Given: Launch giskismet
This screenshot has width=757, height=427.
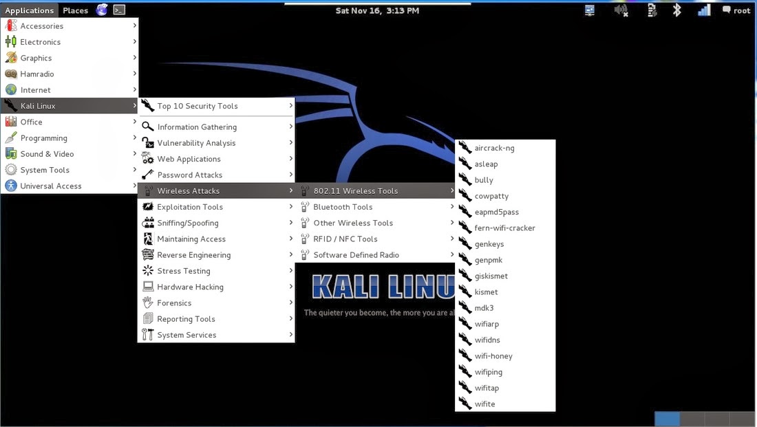Looking at the screenshot, I should pos(505,276).
